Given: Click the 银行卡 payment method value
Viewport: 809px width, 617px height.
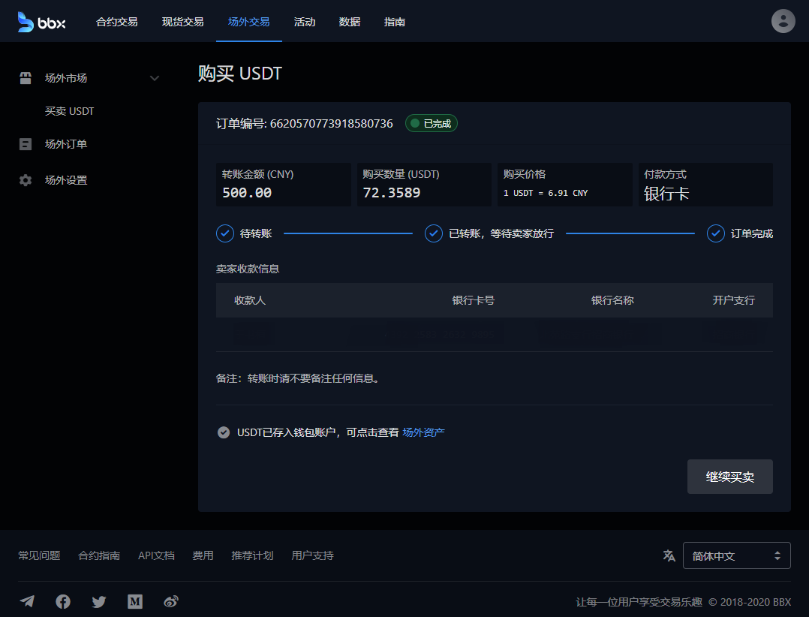Looking at the screenshot, I should tap(666, 194).
